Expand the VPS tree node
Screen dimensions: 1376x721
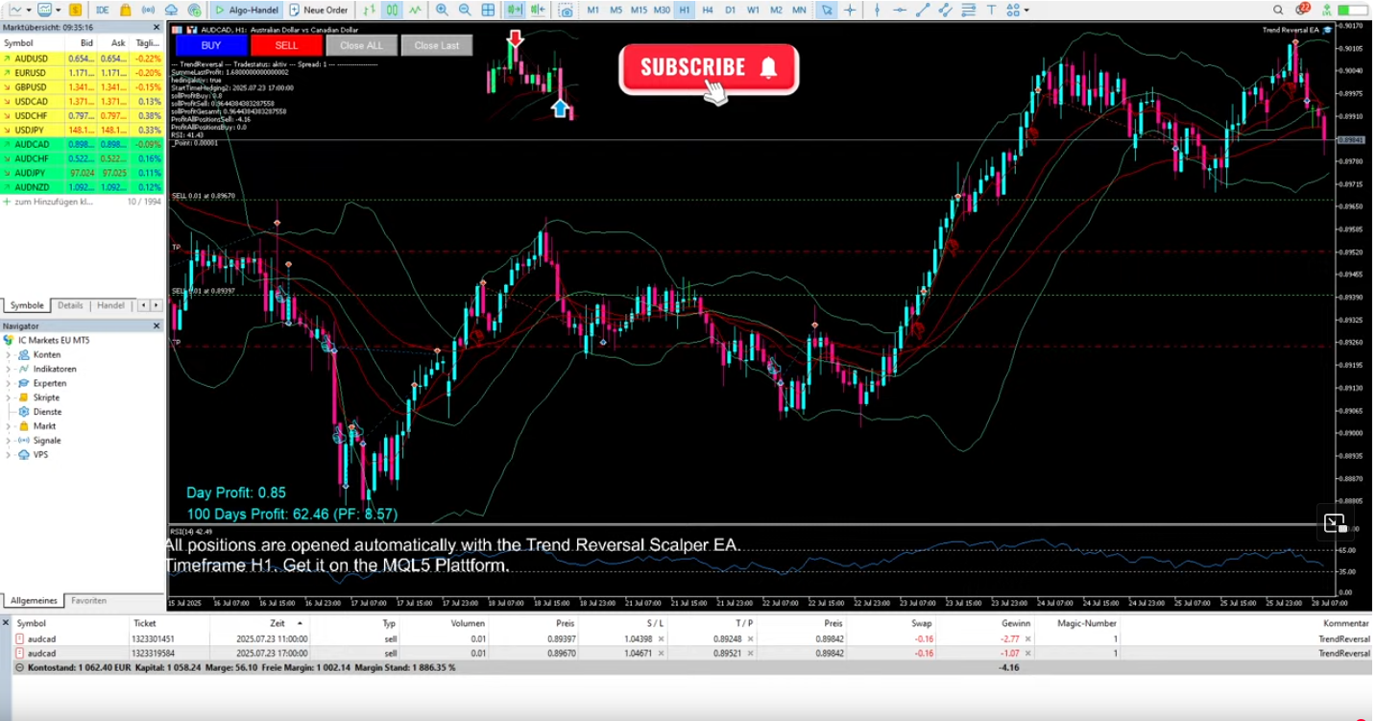click(9, 455)
